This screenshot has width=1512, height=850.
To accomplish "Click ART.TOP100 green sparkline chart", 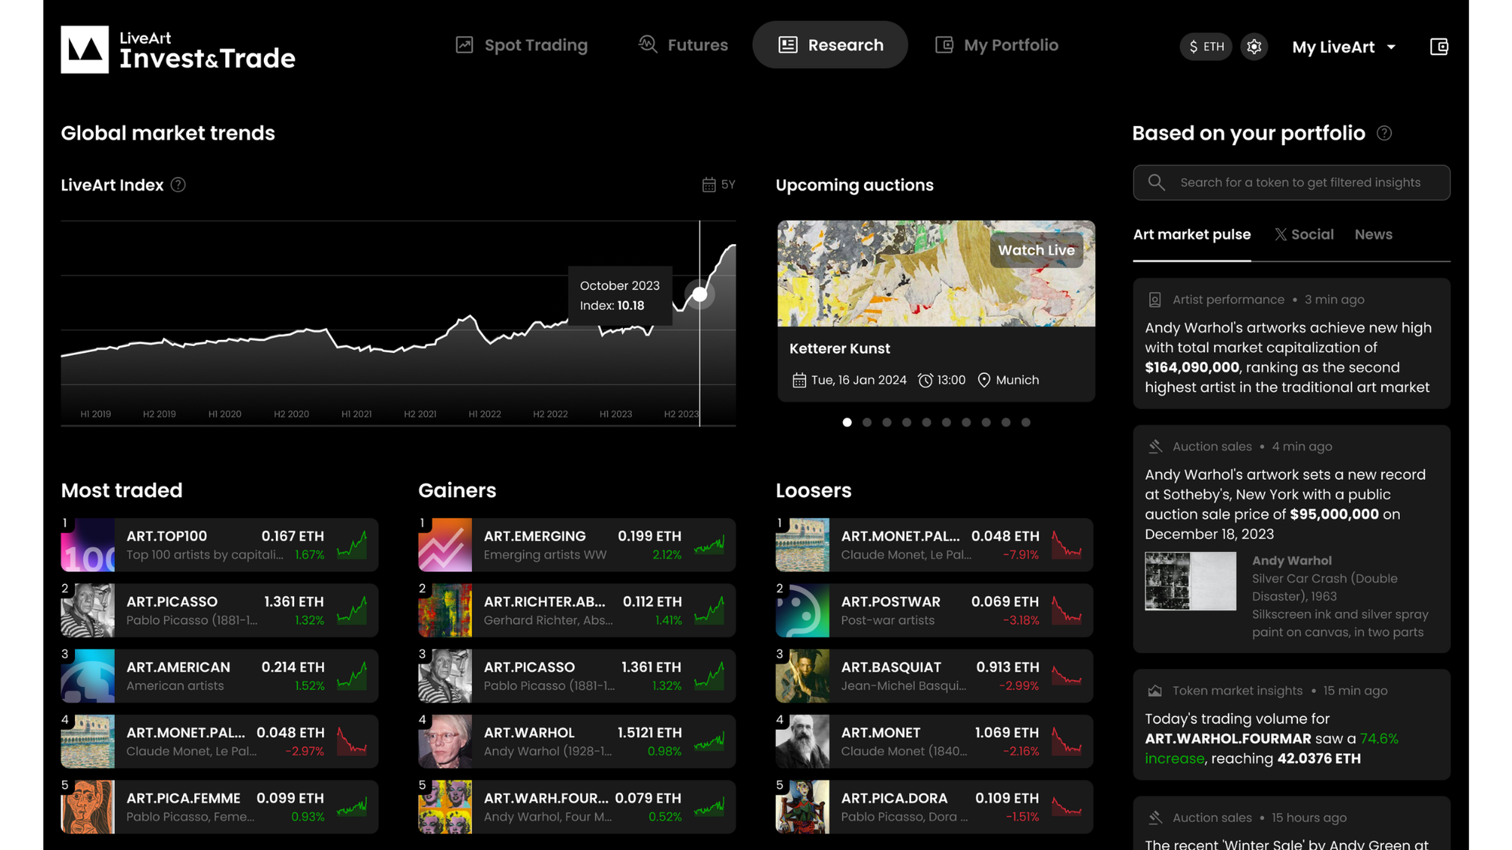I will [352, 545].
